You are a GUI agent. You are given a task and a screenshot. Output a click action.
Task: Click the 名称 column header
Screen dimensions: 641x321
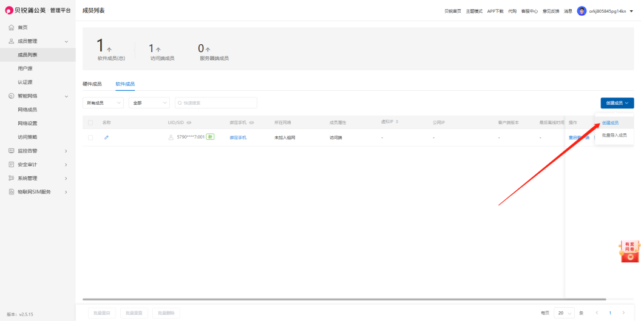(x=106, y=122)
